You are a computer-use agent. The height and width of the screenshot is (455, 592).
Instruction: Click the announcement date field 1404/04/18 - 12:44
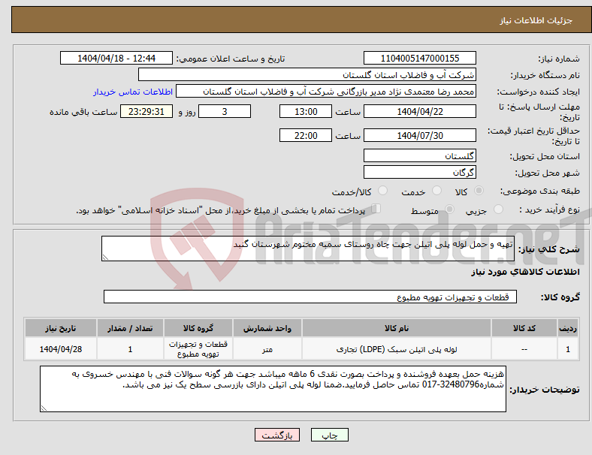[x=116, y=58]
